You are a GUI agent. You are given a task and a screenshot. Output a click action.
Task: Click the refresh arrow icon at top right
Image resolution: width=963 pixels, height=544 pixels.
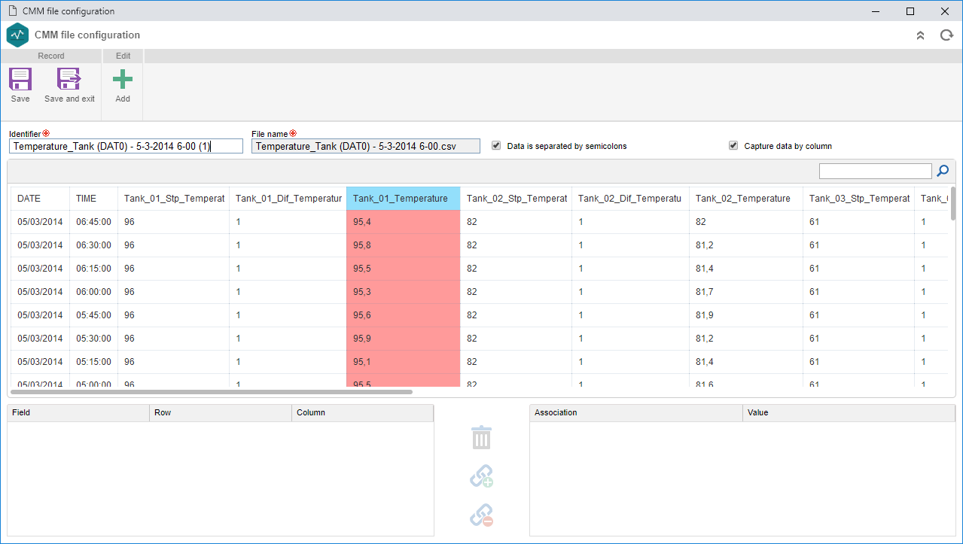(x=946, y=35)
